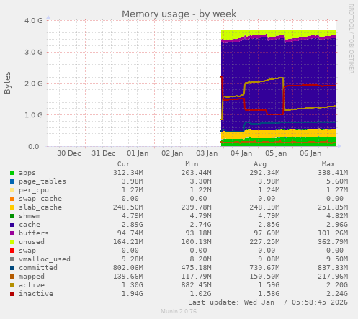
Task: Select the 'slab_cache' legend label
Action: [40, 207]
